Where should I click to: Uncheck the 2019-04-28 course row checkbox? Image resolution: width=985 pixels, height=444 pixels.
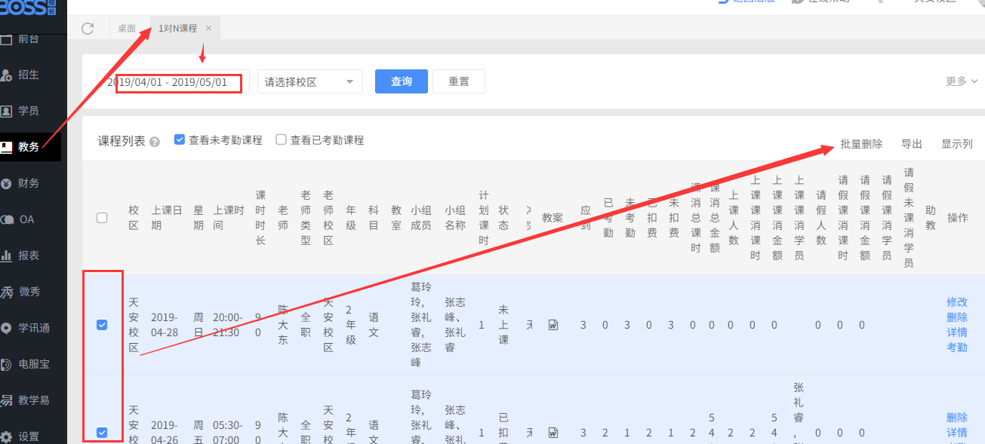(x=102, y=325)
